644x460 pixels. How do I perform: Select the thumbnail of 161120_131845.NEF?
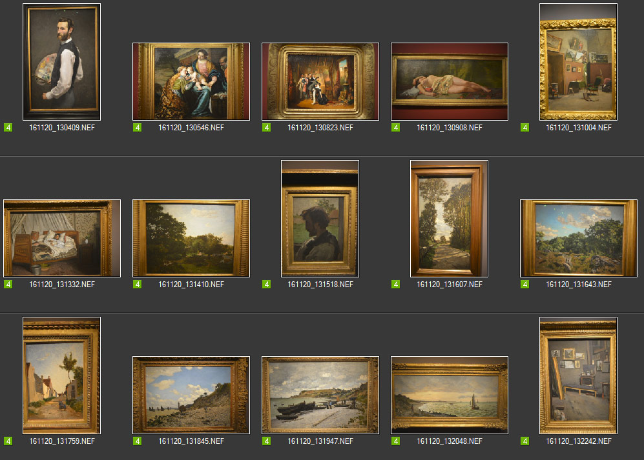pyautogui.click(x=191, y=395)
